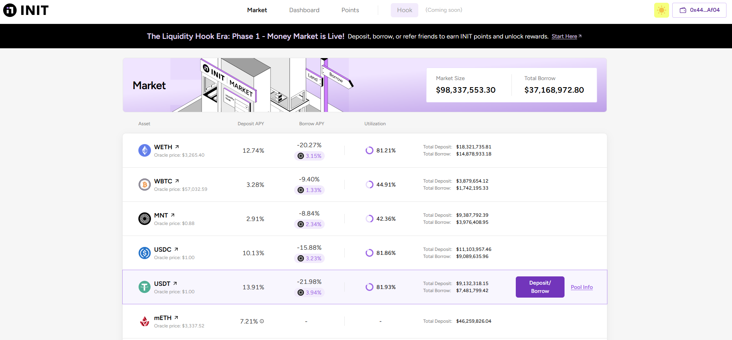Click the (Coming soon) label
Screen dimensions: 732x340
point(444,10)
